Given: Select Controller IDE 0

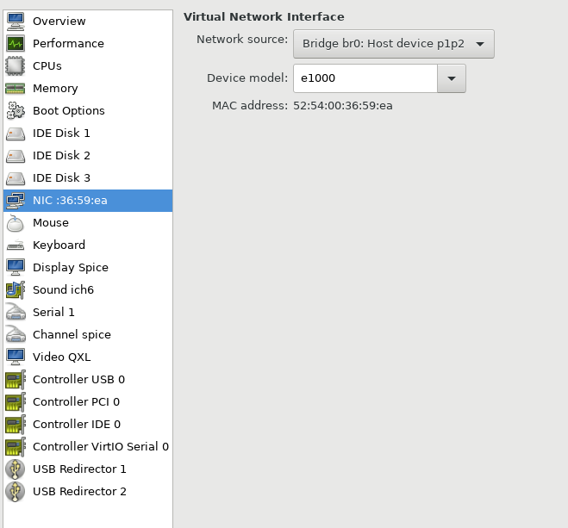Looking at the screenshot, I should tap(88, 425).
